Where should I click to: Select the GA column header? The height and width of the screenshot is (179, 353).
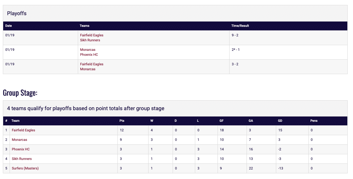tap(251, 121)
